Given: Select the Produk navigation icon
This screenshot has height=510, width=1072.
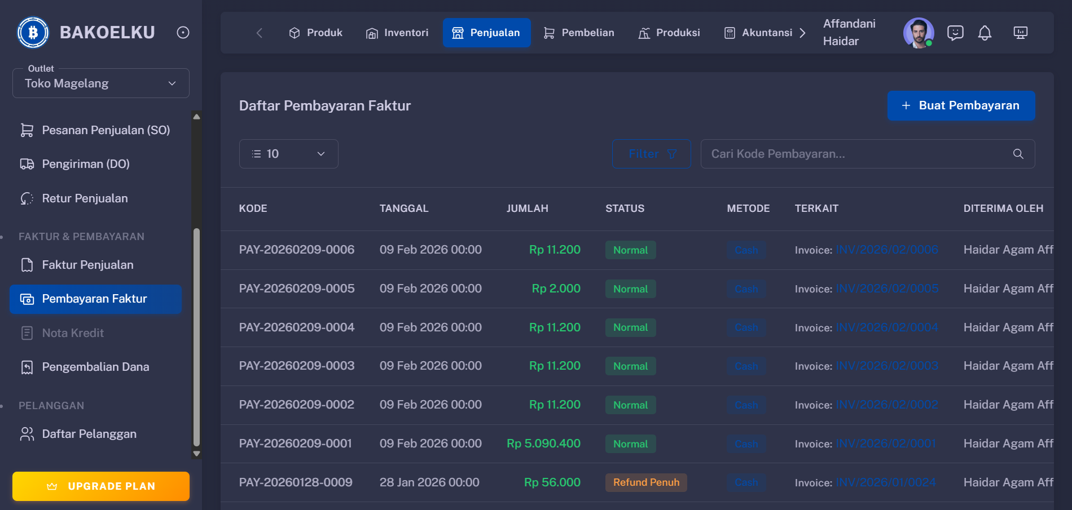Looking at the screenshot, I should click(x=295, y=33).
